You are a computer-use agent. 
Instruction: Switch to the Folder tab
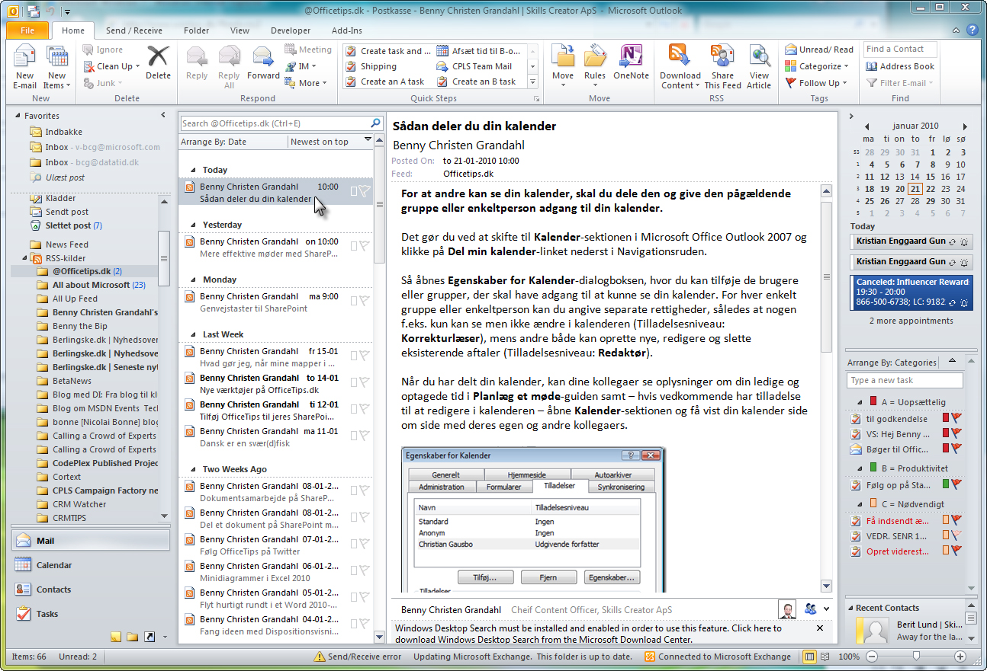(x=196, y=30)
